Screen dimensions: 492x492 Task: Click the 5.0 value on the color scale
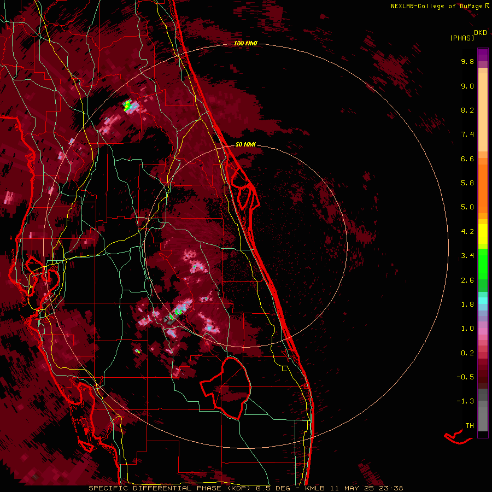click(x=467, y=207)
